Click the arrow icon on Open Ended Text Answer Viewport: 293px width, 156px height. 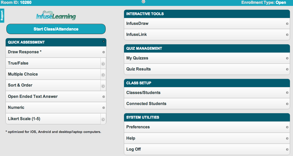coord(104,97)
